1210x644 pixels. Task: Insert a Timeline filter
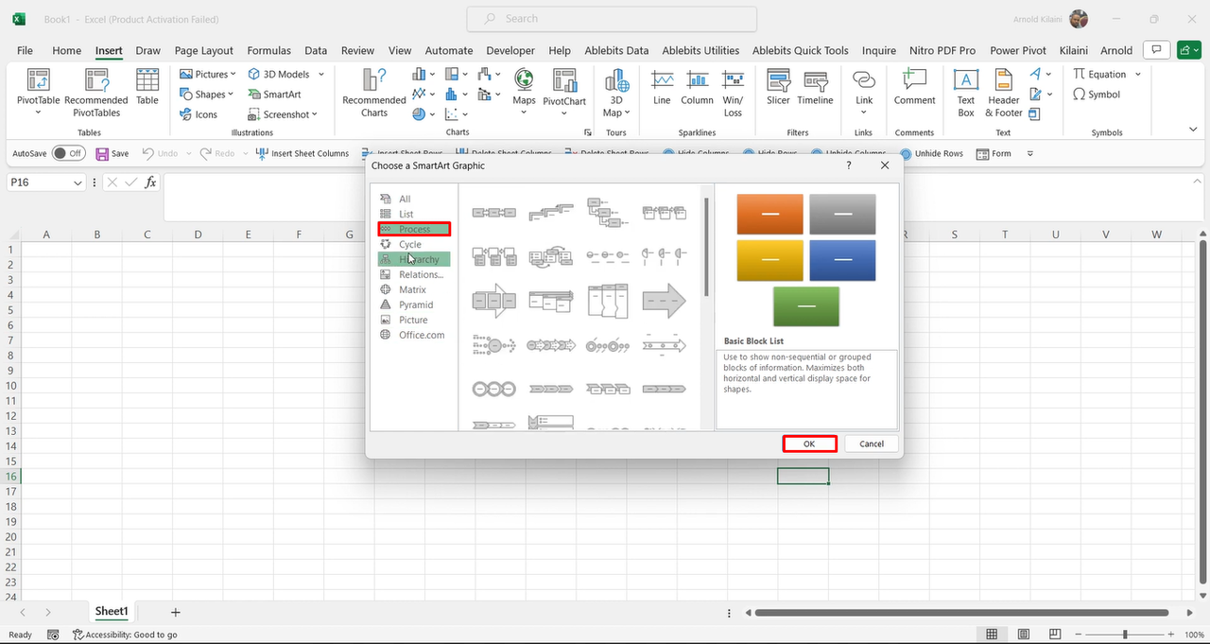click(x=815, y=87)
